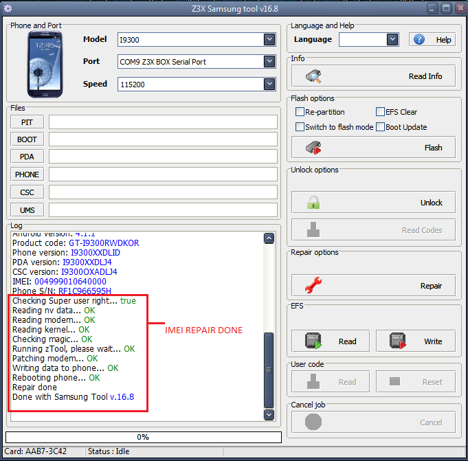Click the EFS Read chip icon
The width and height of the screenshot is (468, 461).
(313, 341)
